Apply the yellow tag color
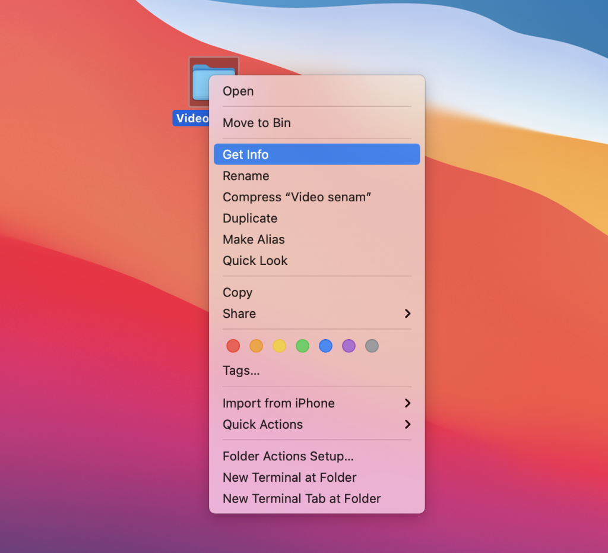 [x=279, y=346]
